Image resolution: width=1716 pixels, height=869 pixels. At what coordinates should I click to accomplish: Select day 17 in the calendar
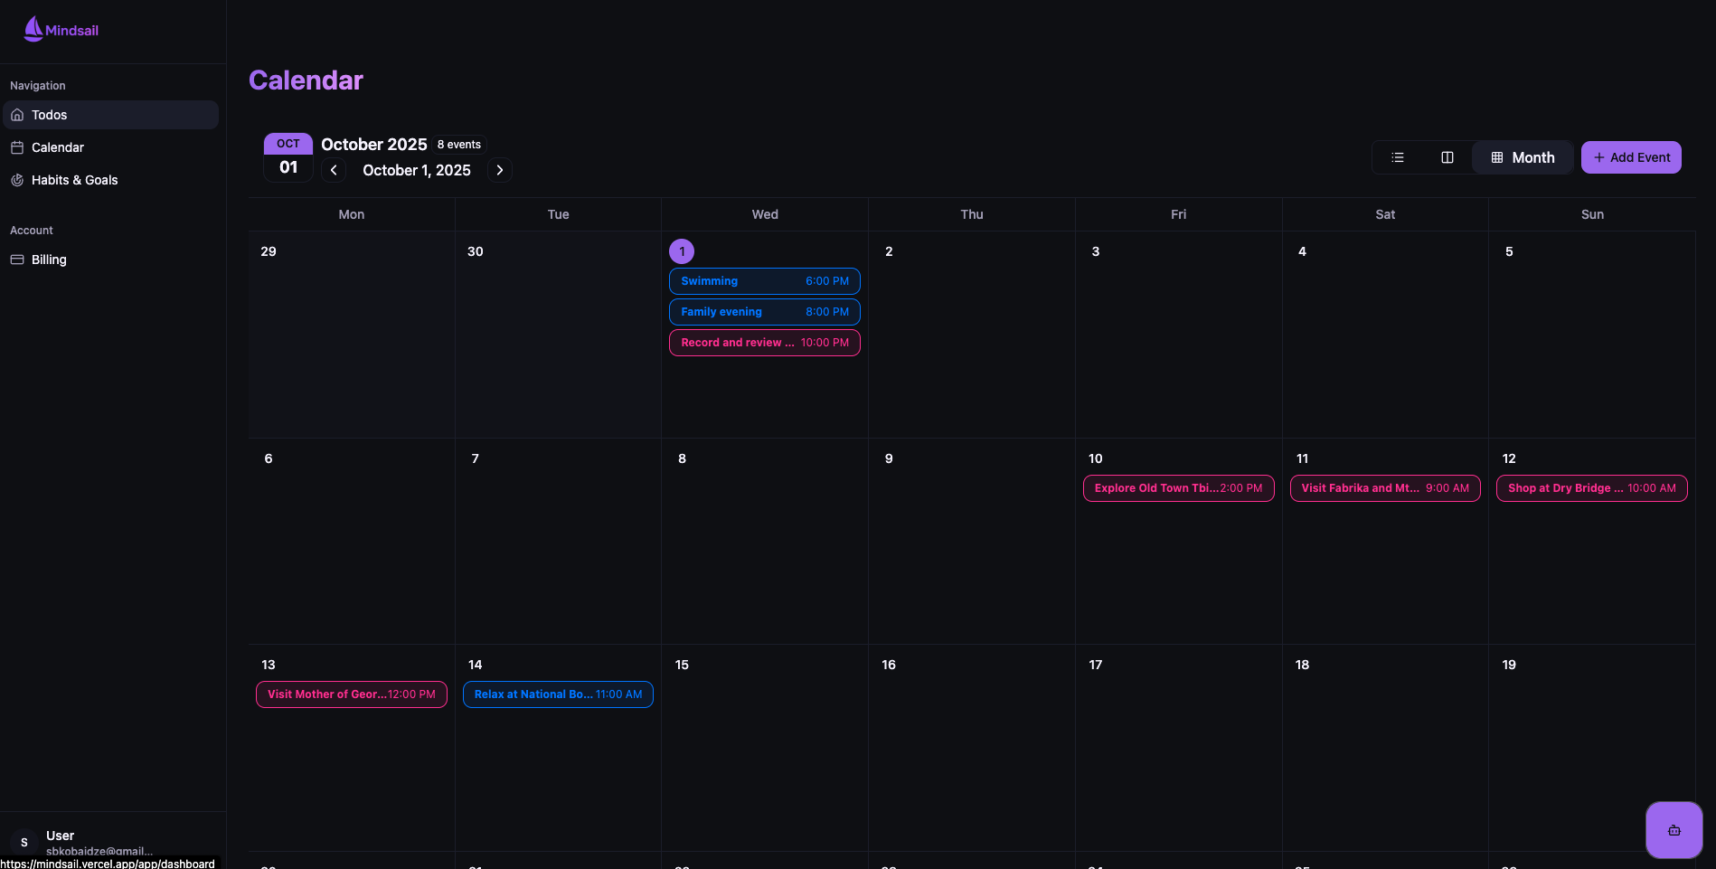(x=1096, y=665)
